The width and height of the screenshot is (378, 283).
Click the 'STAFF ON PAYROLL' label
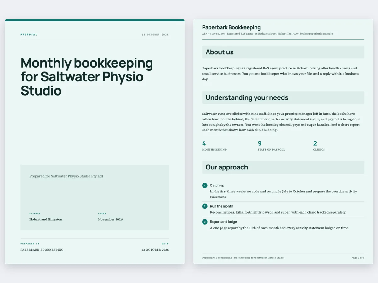click(271, 150)
